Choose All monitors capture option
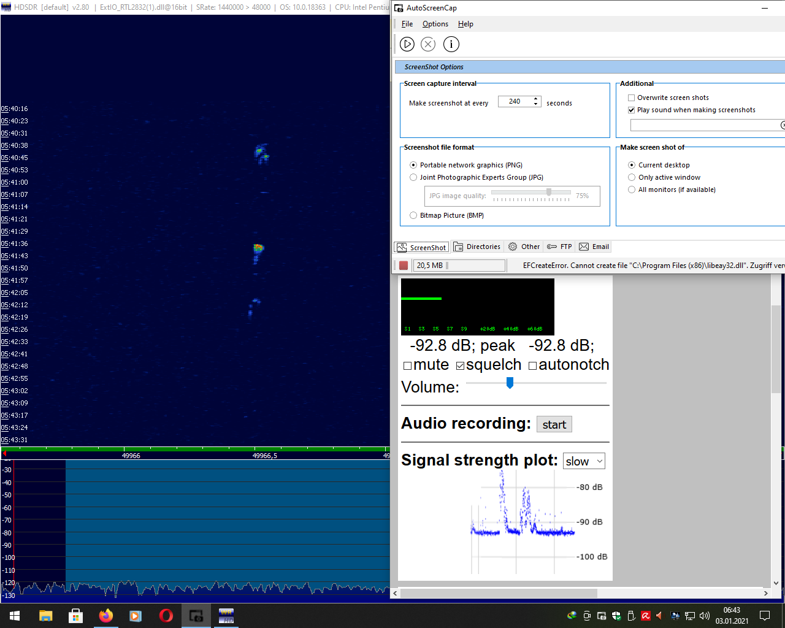Viewport: 785px width, 628px height. coord(632,190)
